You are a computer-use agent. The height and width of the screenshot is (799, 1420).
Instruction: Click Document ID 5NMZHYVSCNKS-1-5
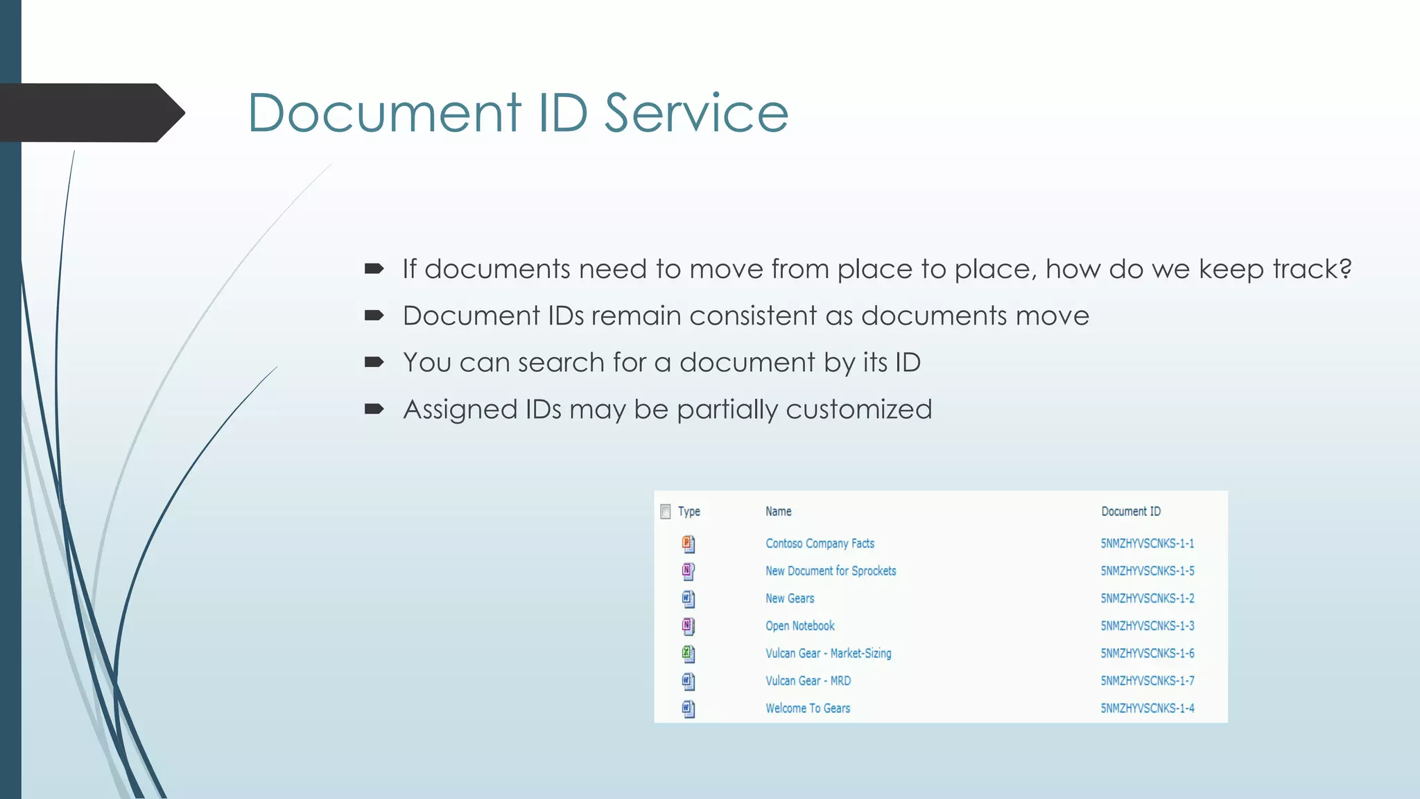1148,571
